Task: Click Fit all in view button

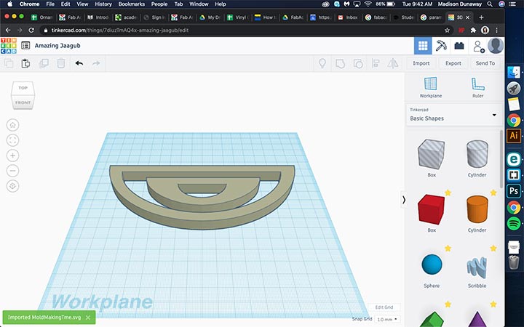Action: pyautogui.click(x=12, y=140)
